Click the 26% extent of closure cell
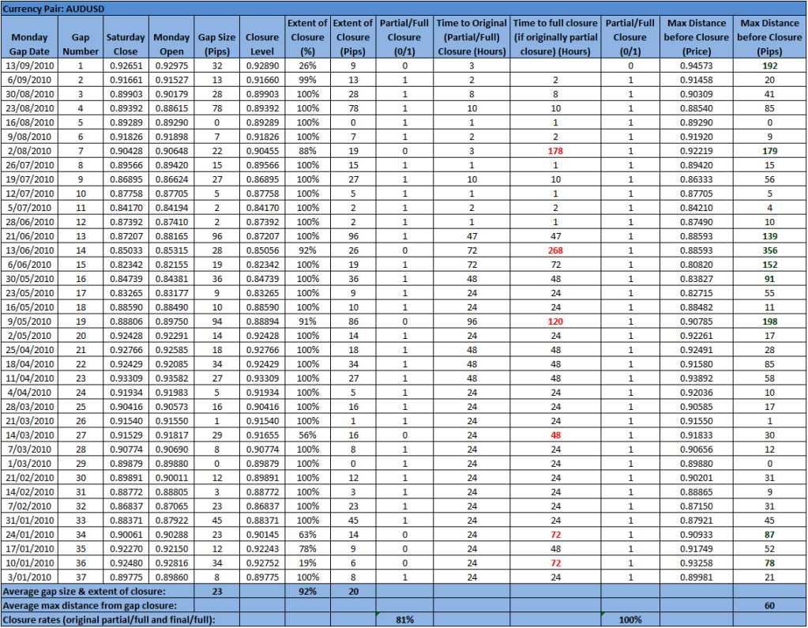808x628 pixels. [x=307, y=66]
